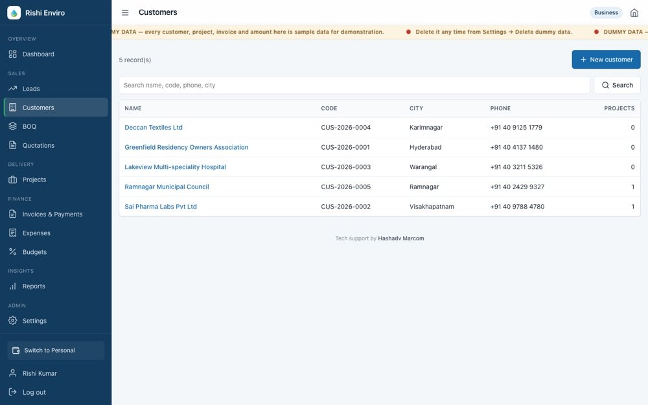Click the wallet icon beside Switch to Personal
The image size is (648, 405).
coord(16,351)
